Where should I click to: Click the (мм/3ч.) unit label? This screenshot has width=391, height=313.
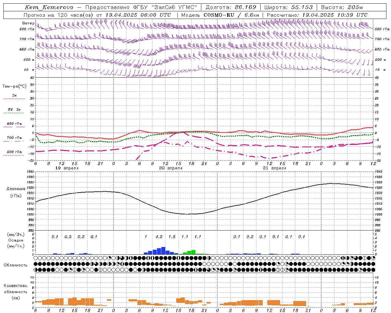(16, 234)
